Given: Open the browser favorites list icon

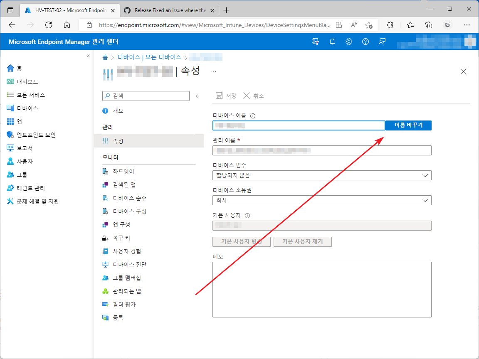Looking at the screenshot, I should click(410, 25).
